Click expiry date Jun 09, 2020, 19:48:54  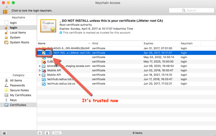tap(158, 66)
